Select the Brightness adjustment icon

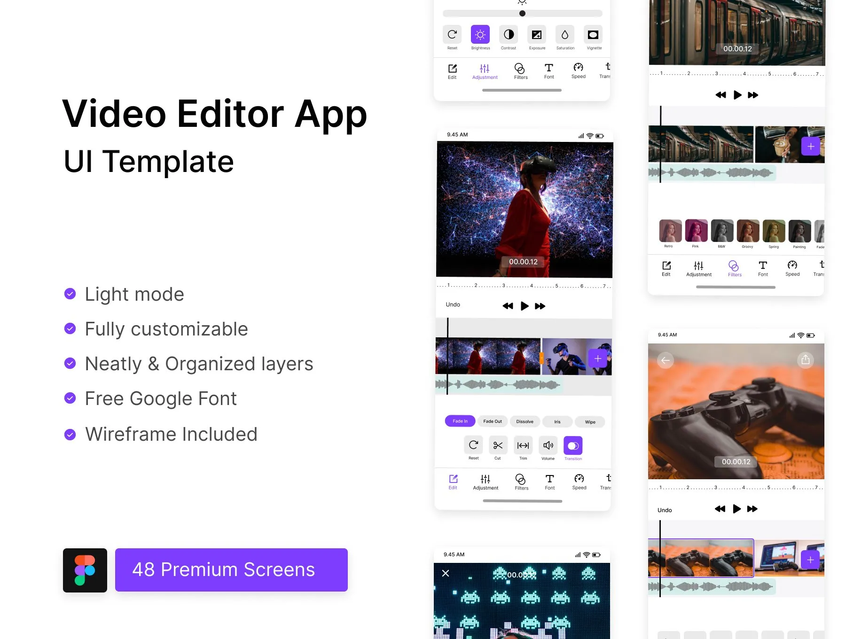tap(480, 34)
